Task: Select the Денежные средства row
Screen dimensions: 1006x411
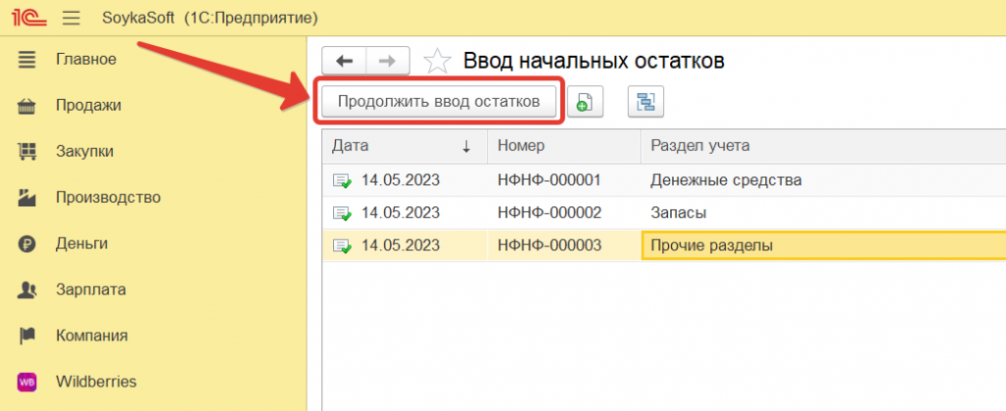Action: (726, 180)
